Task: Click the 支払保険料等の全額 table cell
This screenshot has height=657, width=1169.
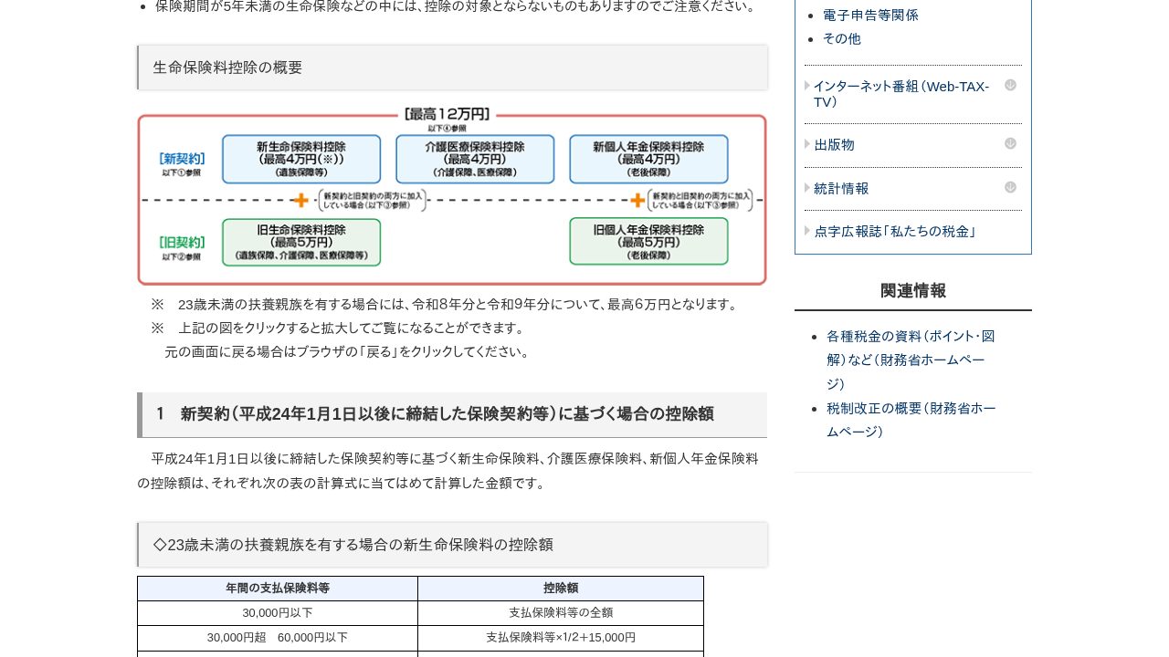Action: point(561,613)
